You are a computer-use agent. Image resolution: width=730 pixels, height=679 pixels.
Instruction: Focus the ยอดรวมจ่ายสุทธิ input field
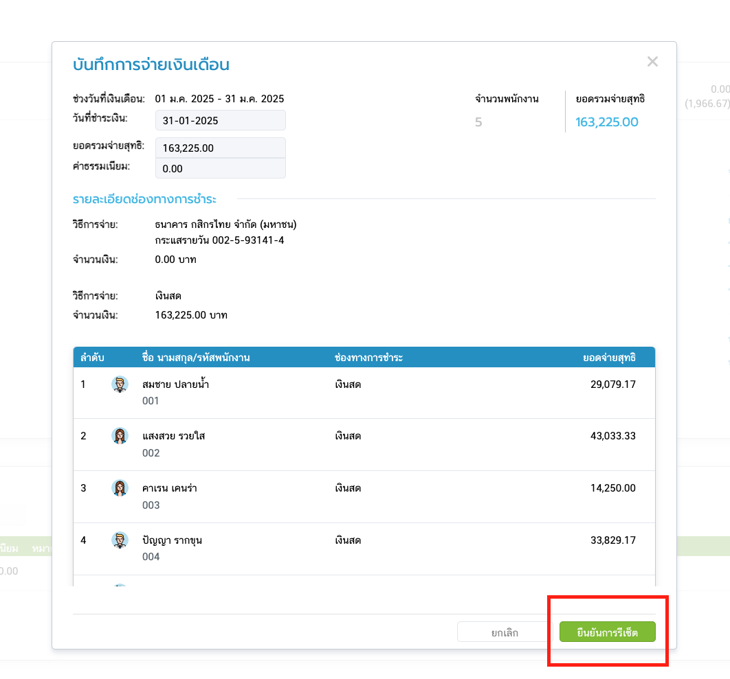tap(220, 148)
